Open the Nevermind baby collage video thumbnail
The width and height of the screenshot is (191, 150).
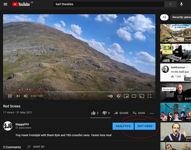pyautogui.click(x=175, y=112)
